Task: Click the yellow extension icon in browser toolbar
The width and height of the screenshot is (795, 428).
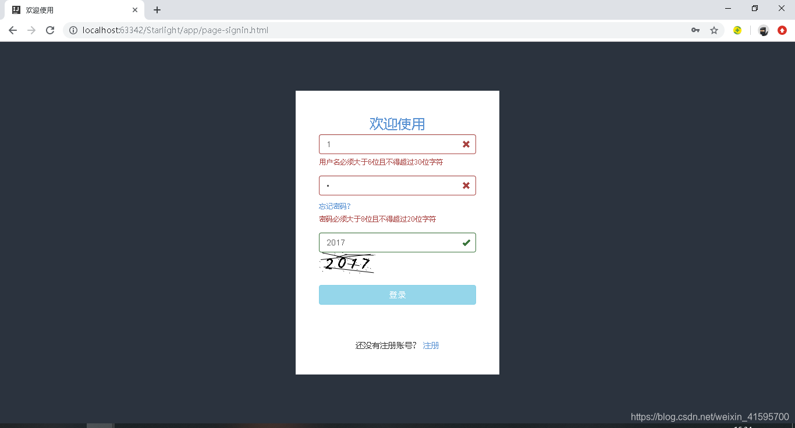Action: (737, 30)
